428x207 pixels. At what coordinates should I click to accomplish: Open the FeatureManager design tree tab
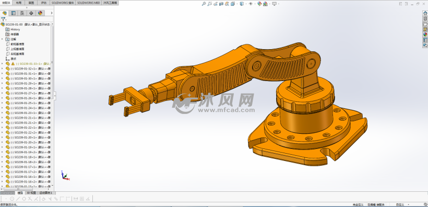5,13
